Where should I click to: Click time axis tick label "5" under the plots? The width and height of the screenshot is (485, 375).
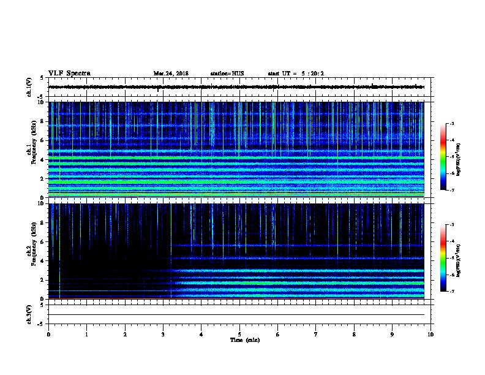pyautogui.click(x=239, y=335)
